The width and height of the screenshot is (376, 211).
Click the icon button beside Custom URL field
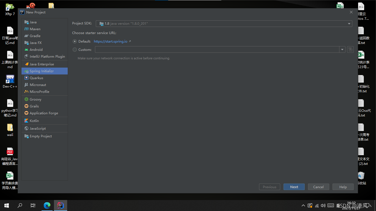[x=350, y=49]
